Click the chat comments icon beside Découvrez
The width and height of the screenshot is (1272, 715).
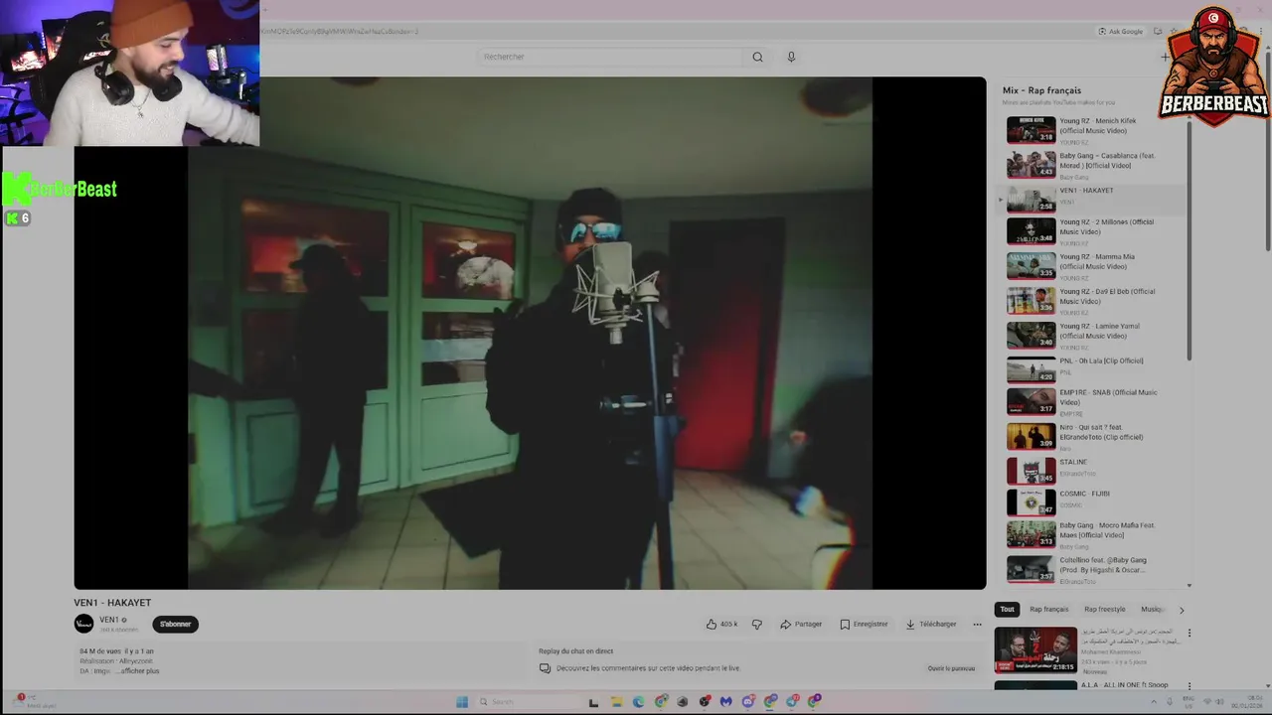pyautogui.click(x=545, y=668)
